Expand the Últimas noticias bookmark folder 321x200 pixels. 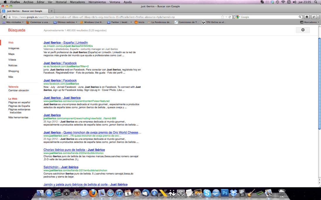65,22
